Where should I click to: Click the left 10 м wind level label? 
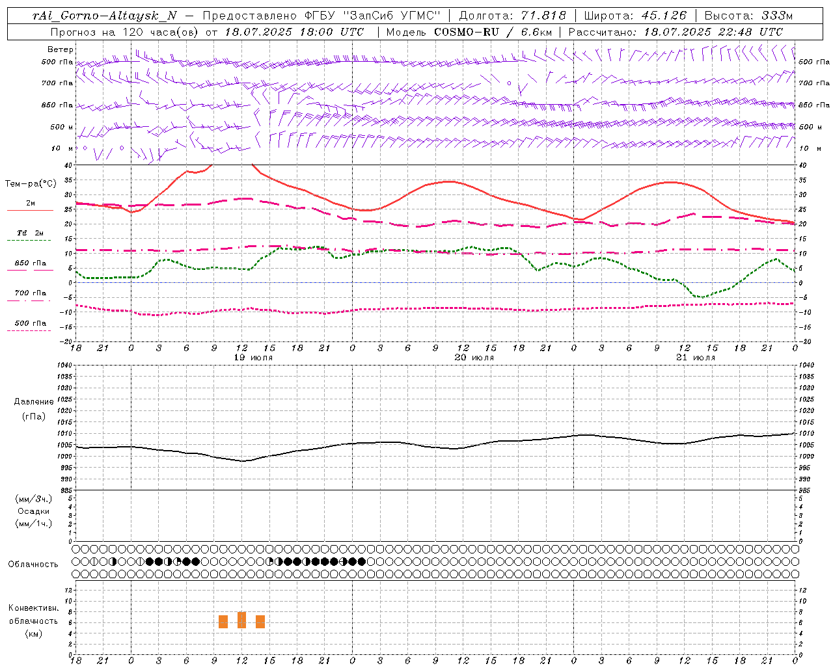[63, 148]
